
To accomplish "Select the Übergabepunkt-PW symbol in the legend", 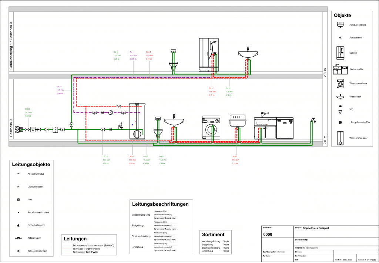I will pyautogui.click(x=341, y=122).
